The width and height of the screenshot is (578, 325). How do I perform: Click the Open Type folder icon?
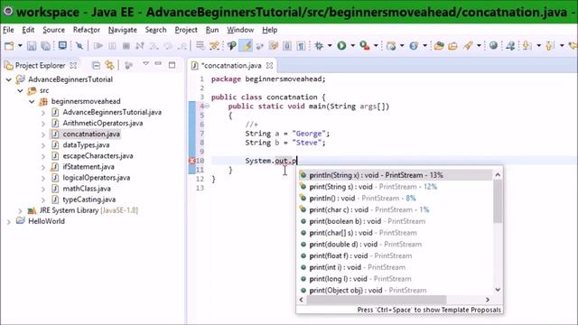pyautogui.click(x=439, y=46)
